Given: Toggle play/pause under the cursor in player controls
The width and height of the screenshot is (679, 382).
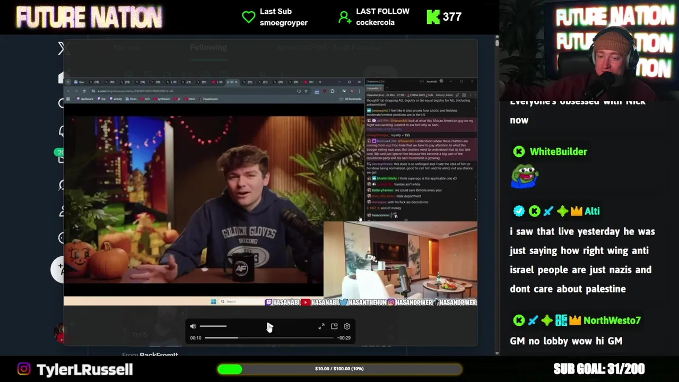Looking at the screenshot, I should (269, 327).
